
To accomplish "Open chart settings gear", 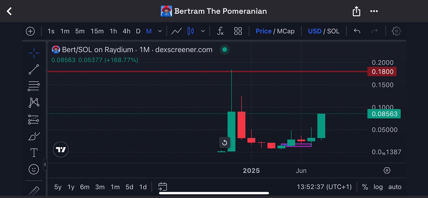I will (396, 31).
